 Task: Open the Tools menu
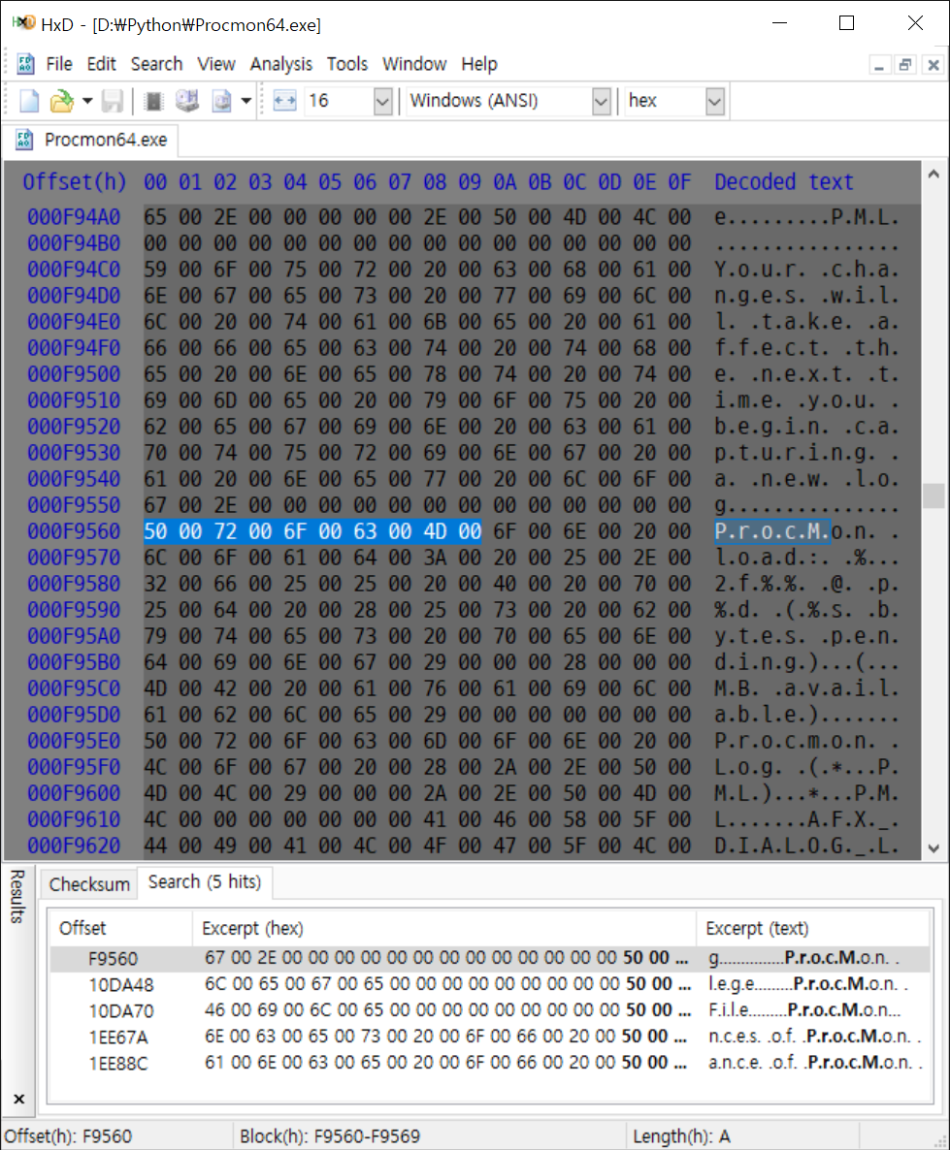[x=347, y=64]
